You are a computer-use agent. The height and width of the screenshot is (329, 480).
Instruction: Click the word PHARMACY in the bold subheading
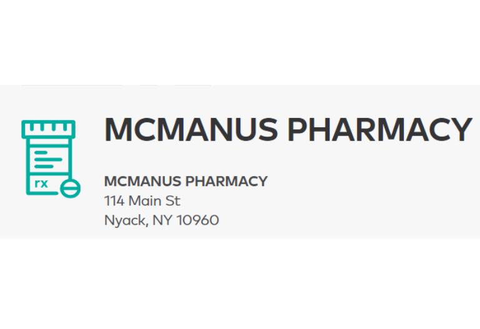(227, 181)
